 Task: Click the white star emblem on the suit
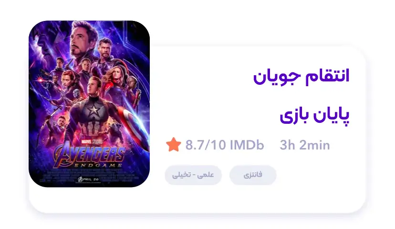[94, 110]
